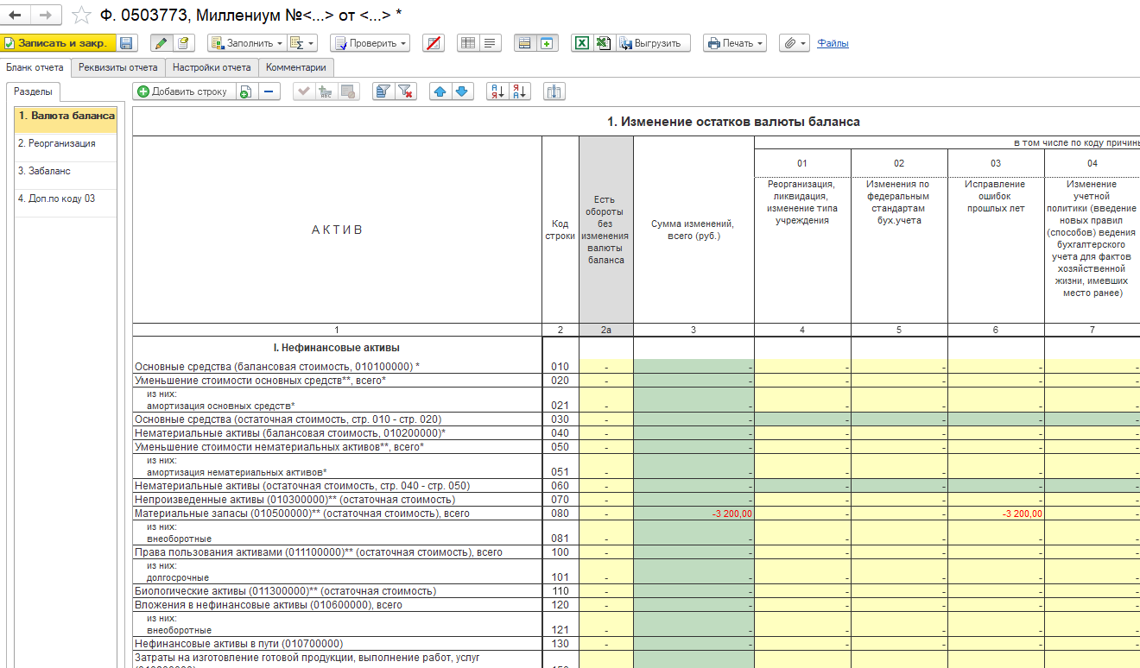Sort ascending with A-Я icon
Viewport: 1140px width, 668px height.
tap(497, 91)
